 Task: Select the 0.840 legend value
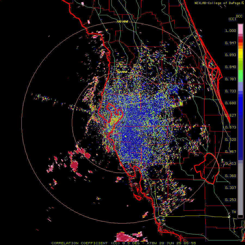[231, 67]
